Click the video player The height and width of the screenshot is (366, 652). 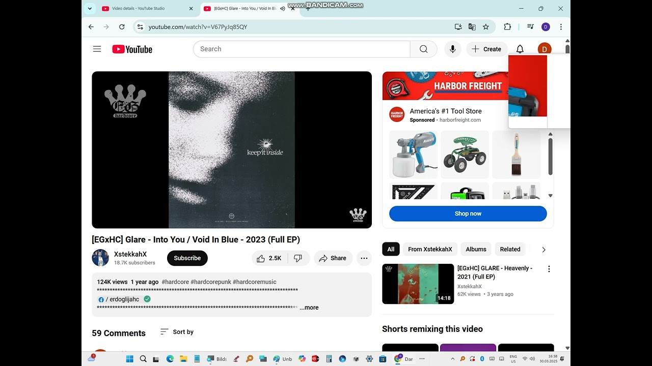pos(232,150)
